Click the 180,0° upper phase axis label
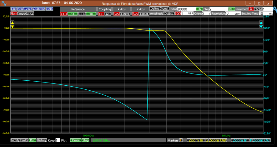 267,28
